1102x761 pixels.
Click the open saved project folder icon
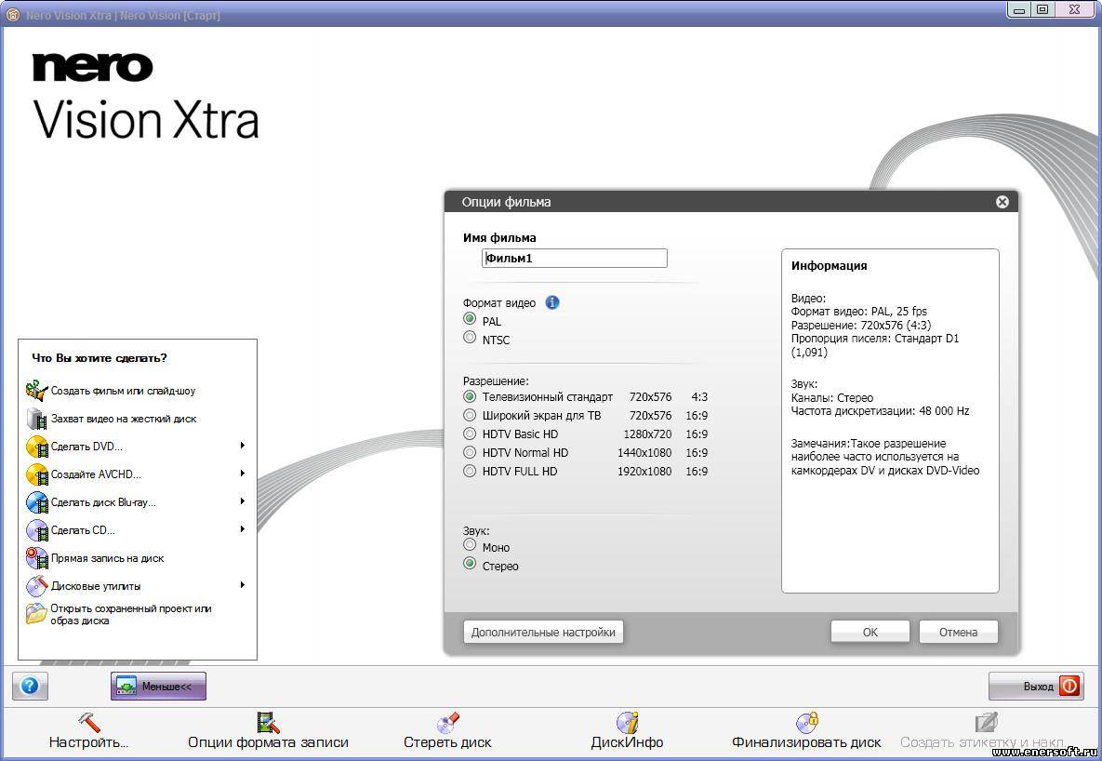(36, 614)
